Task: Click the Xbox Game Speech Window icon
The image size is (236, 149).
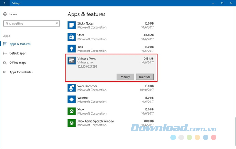Action: pyautogui.click(x=72, y=123)
